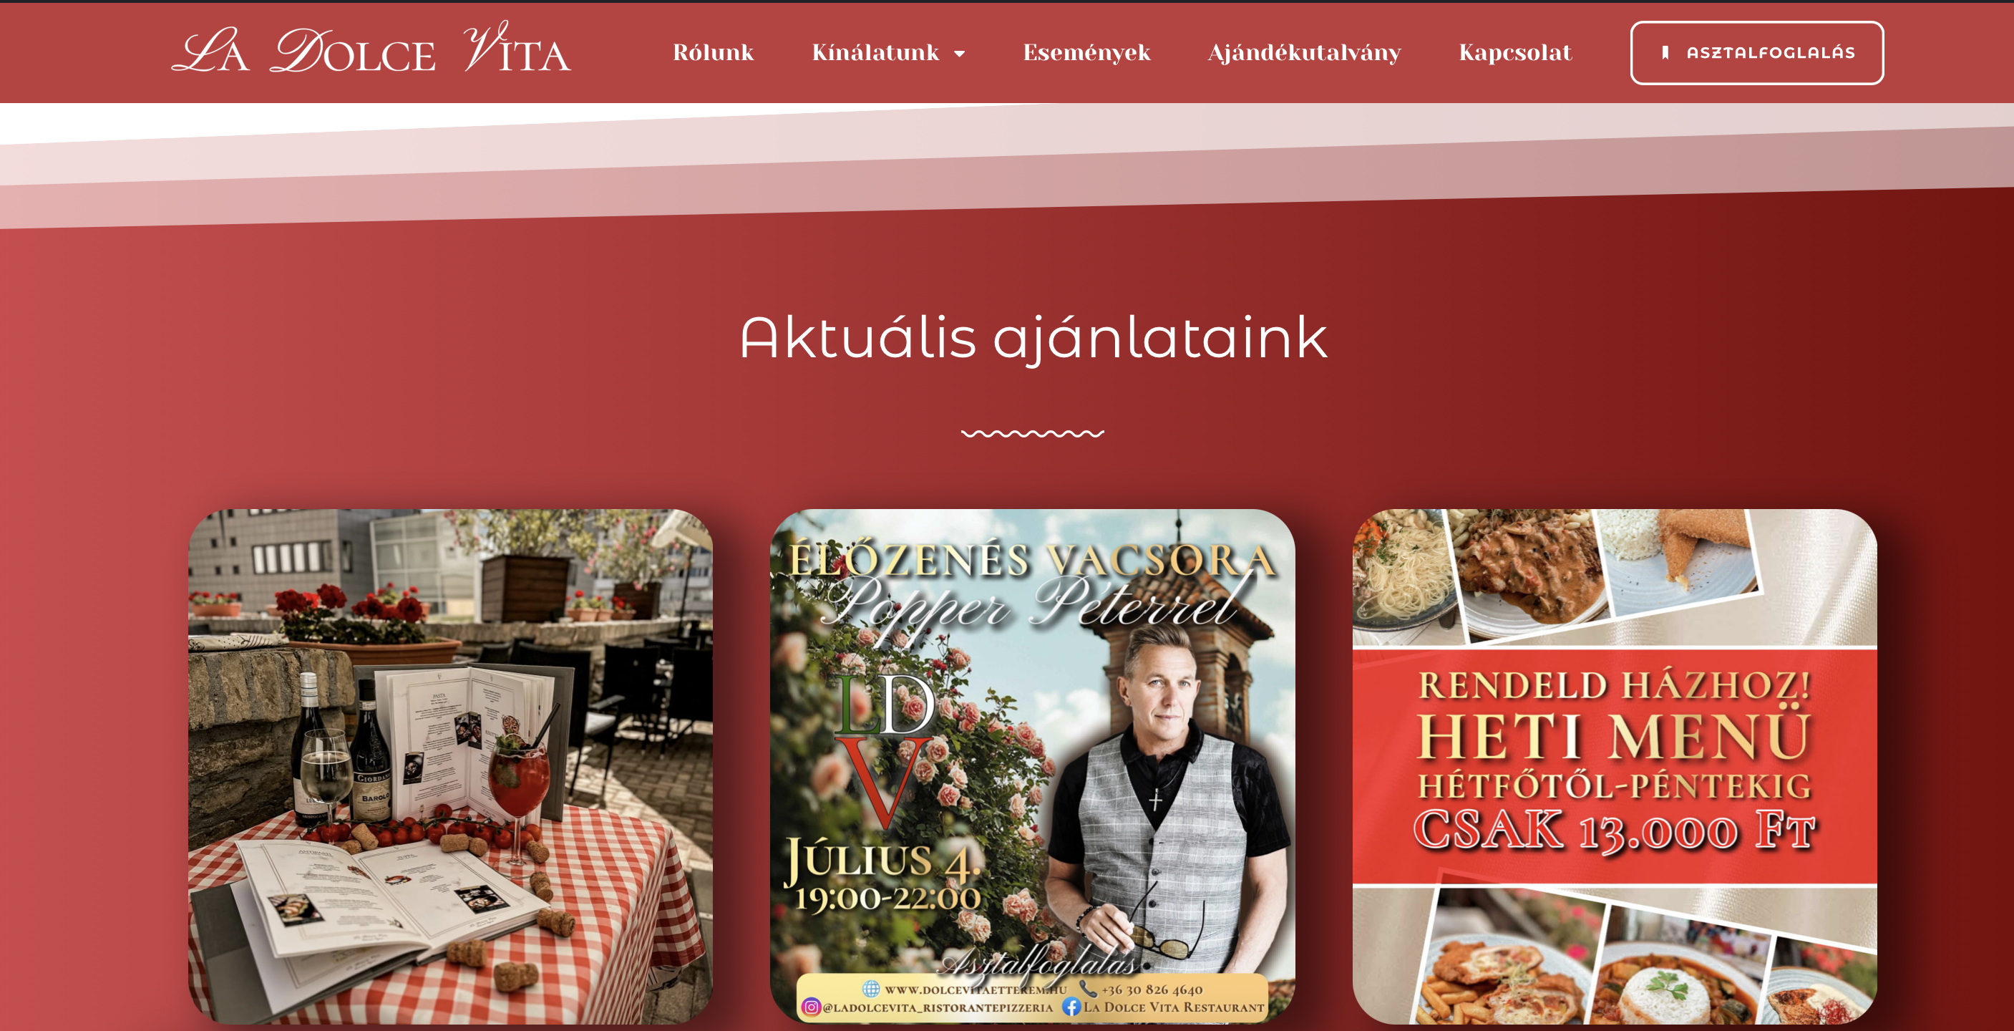The width and height of the screenshot is (2014, 1031).
Task: Click the bookmark icon in Asztalfoglalás button
Action: click(x=1665, y=52)
